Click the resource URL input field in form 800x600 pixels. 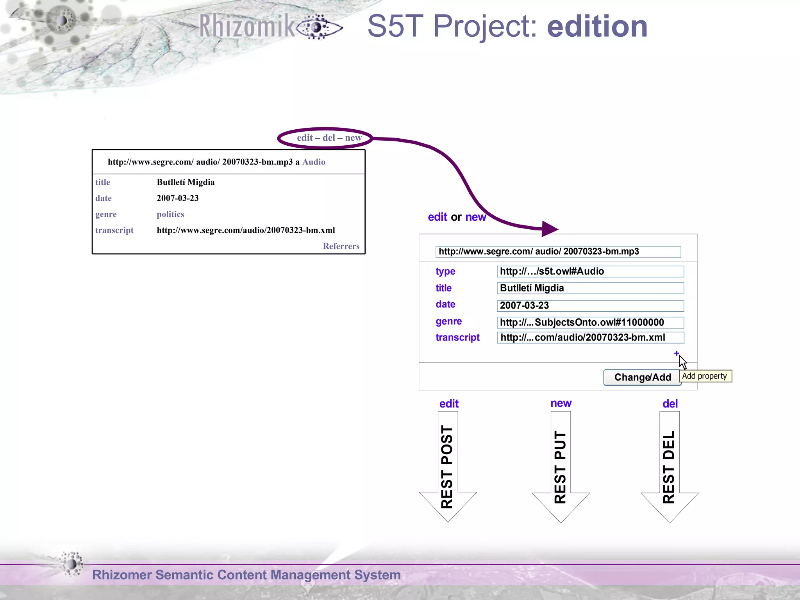[x=558, y=252]
